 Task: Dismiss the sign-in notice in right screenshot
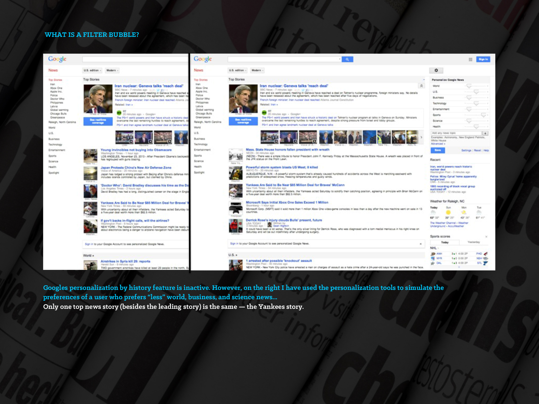point(420,244)
